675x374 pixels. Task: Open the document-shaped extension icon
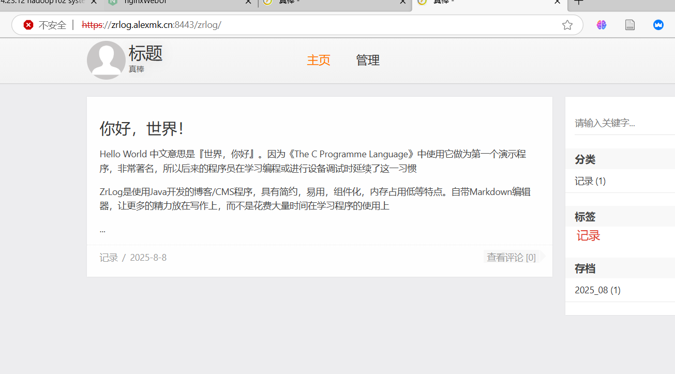(629, 24)
